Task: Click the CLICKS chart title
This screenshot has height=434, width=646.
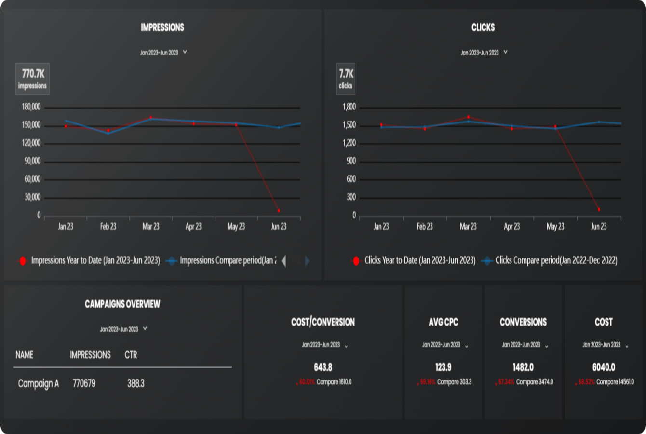Action: pyautogui.click(x=483, y=27)
